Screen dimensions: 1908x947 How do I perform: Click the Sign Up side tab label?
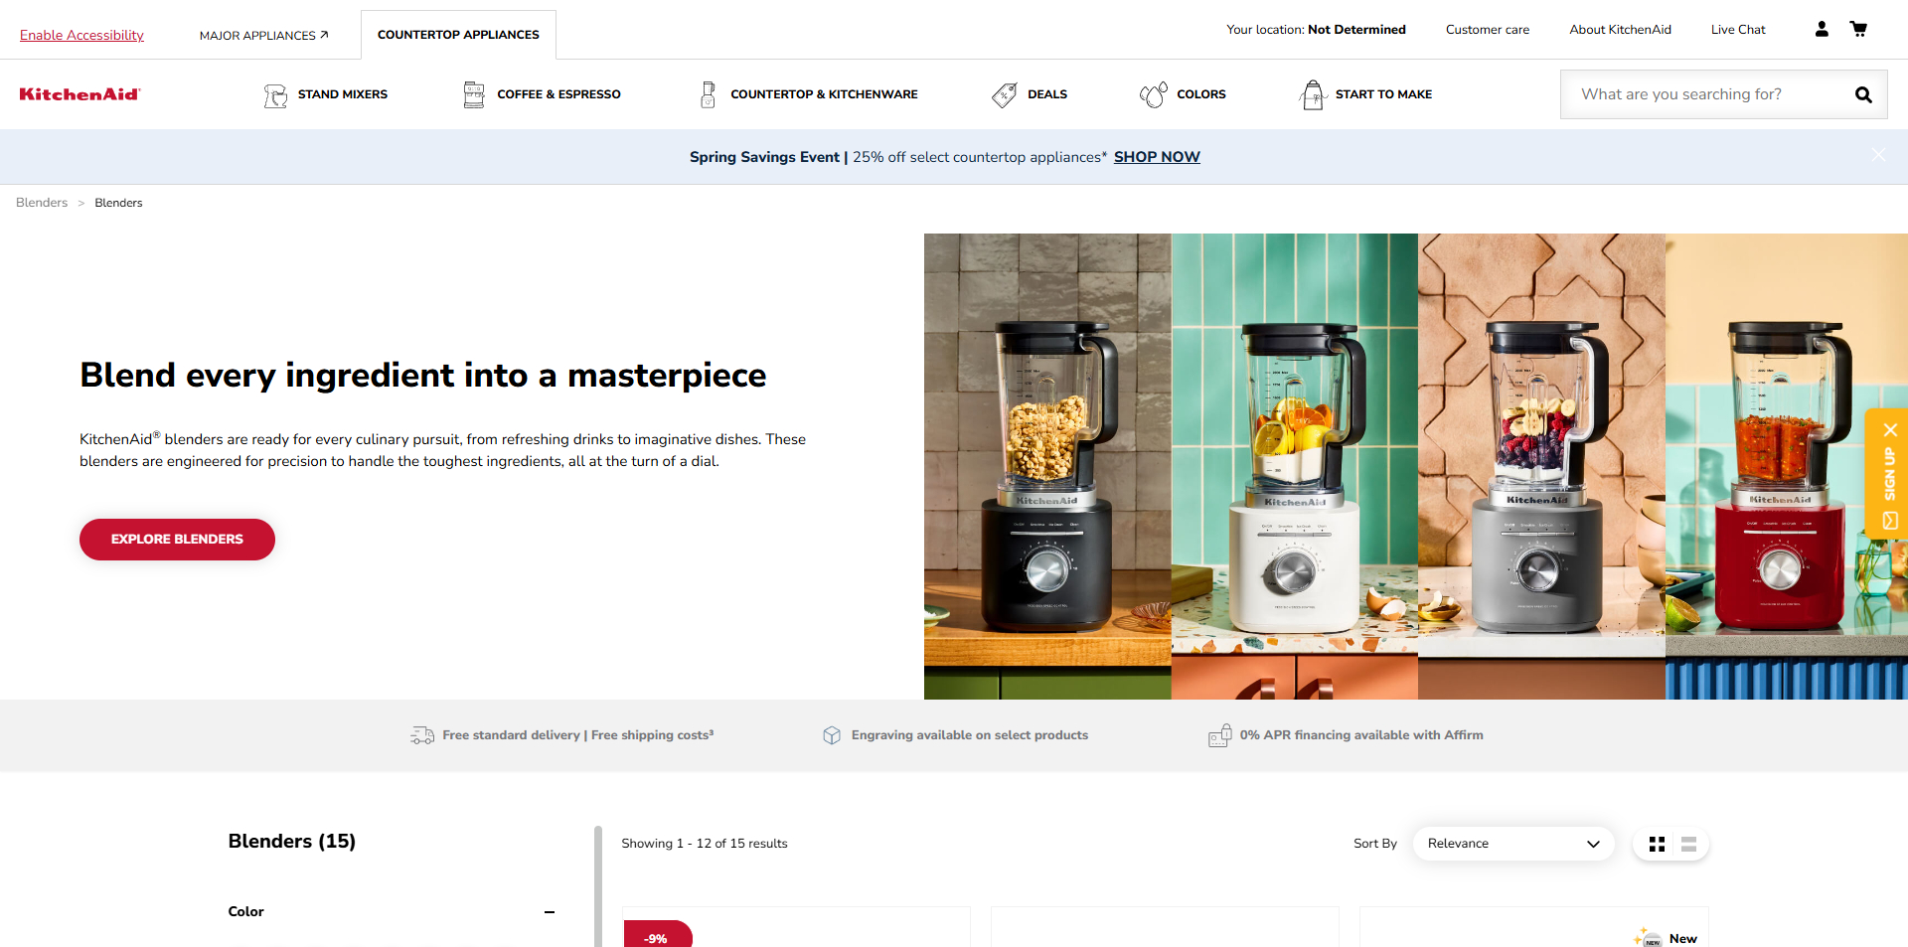1889,475
